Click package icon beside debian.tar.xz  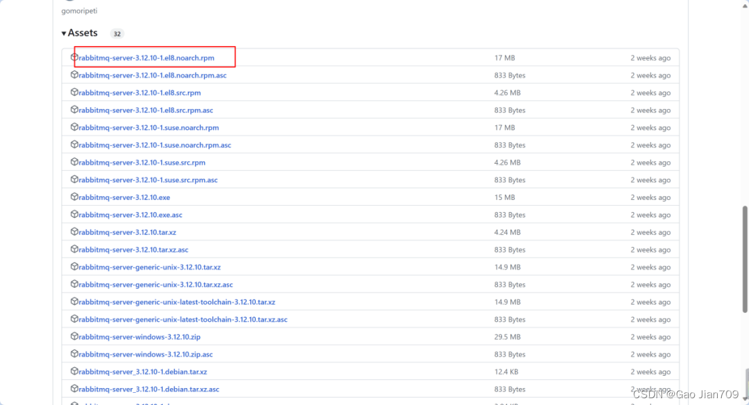pos(74,371)
